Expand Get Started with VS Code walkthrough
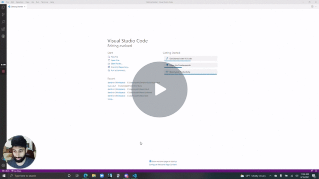This screenshot has height=179, width=319. click(190, 59)
